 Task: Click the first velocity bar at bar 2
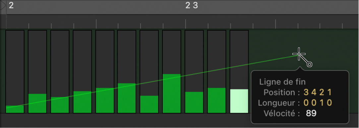tap(15, 109)
